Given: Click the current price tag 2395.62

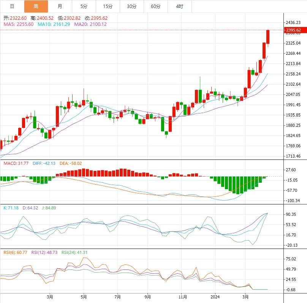Looking at the screenshot, I should [293, 30].
